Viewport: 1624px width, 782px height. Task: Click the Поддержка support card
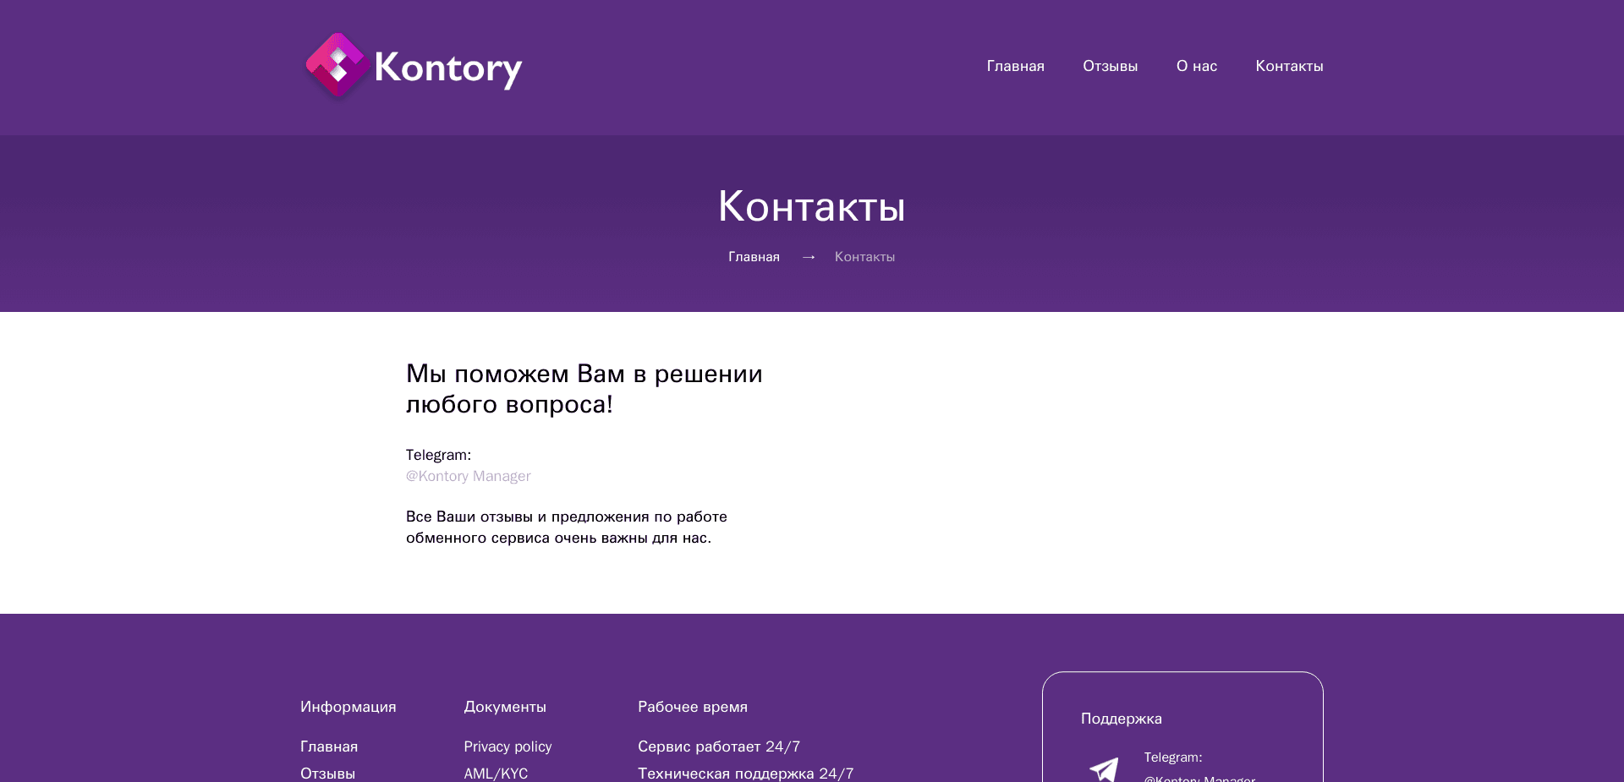coord(1182,727)
